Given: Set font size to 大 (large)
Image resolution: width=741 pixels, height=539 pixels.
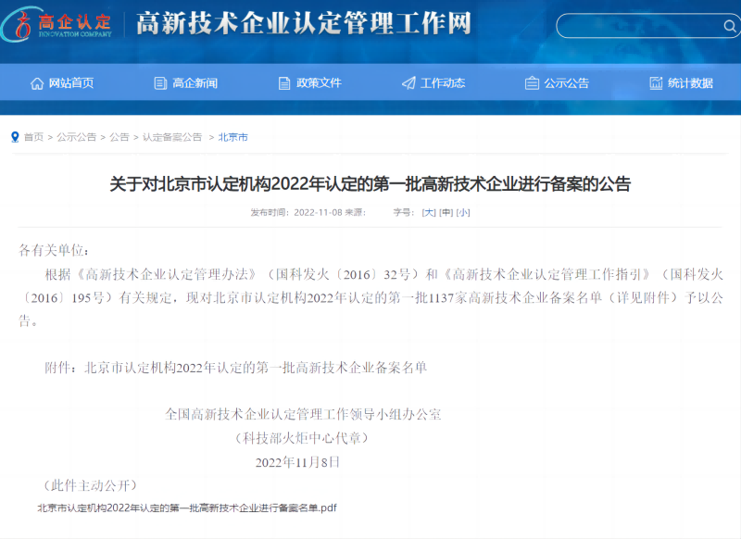Looking at the screenshot, I should [429, 212].
